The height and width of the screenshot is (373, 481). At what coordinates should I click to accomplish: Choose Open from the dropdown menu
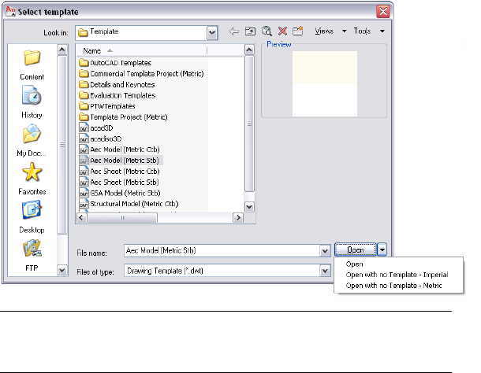354,264
